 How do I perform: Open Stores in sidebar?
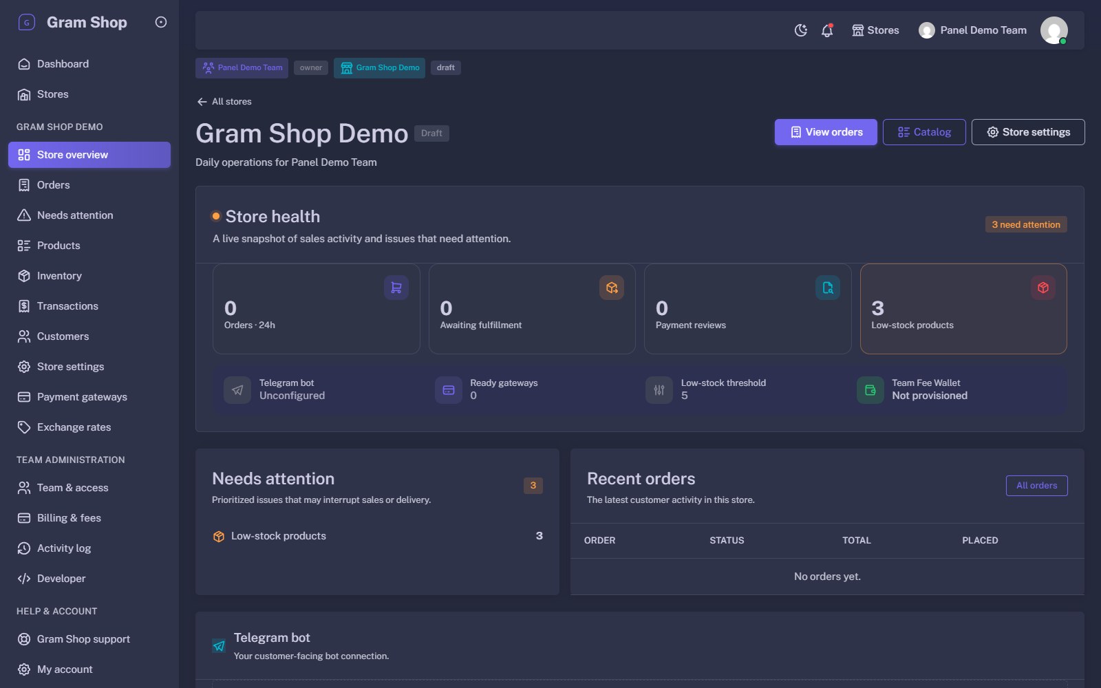pyautogui.click(x=89, y=94)
